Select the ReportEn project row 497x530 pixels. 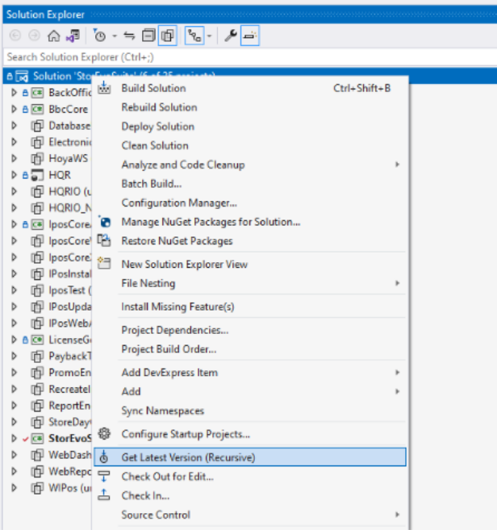48,406
